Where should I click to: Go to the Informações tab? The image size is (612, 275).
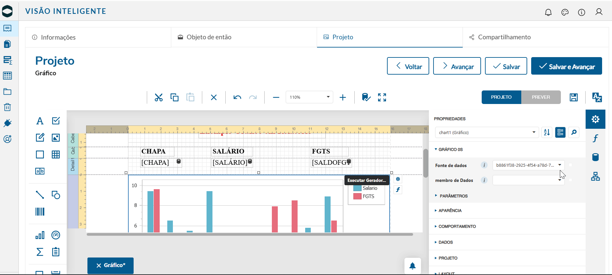[98, 37]
